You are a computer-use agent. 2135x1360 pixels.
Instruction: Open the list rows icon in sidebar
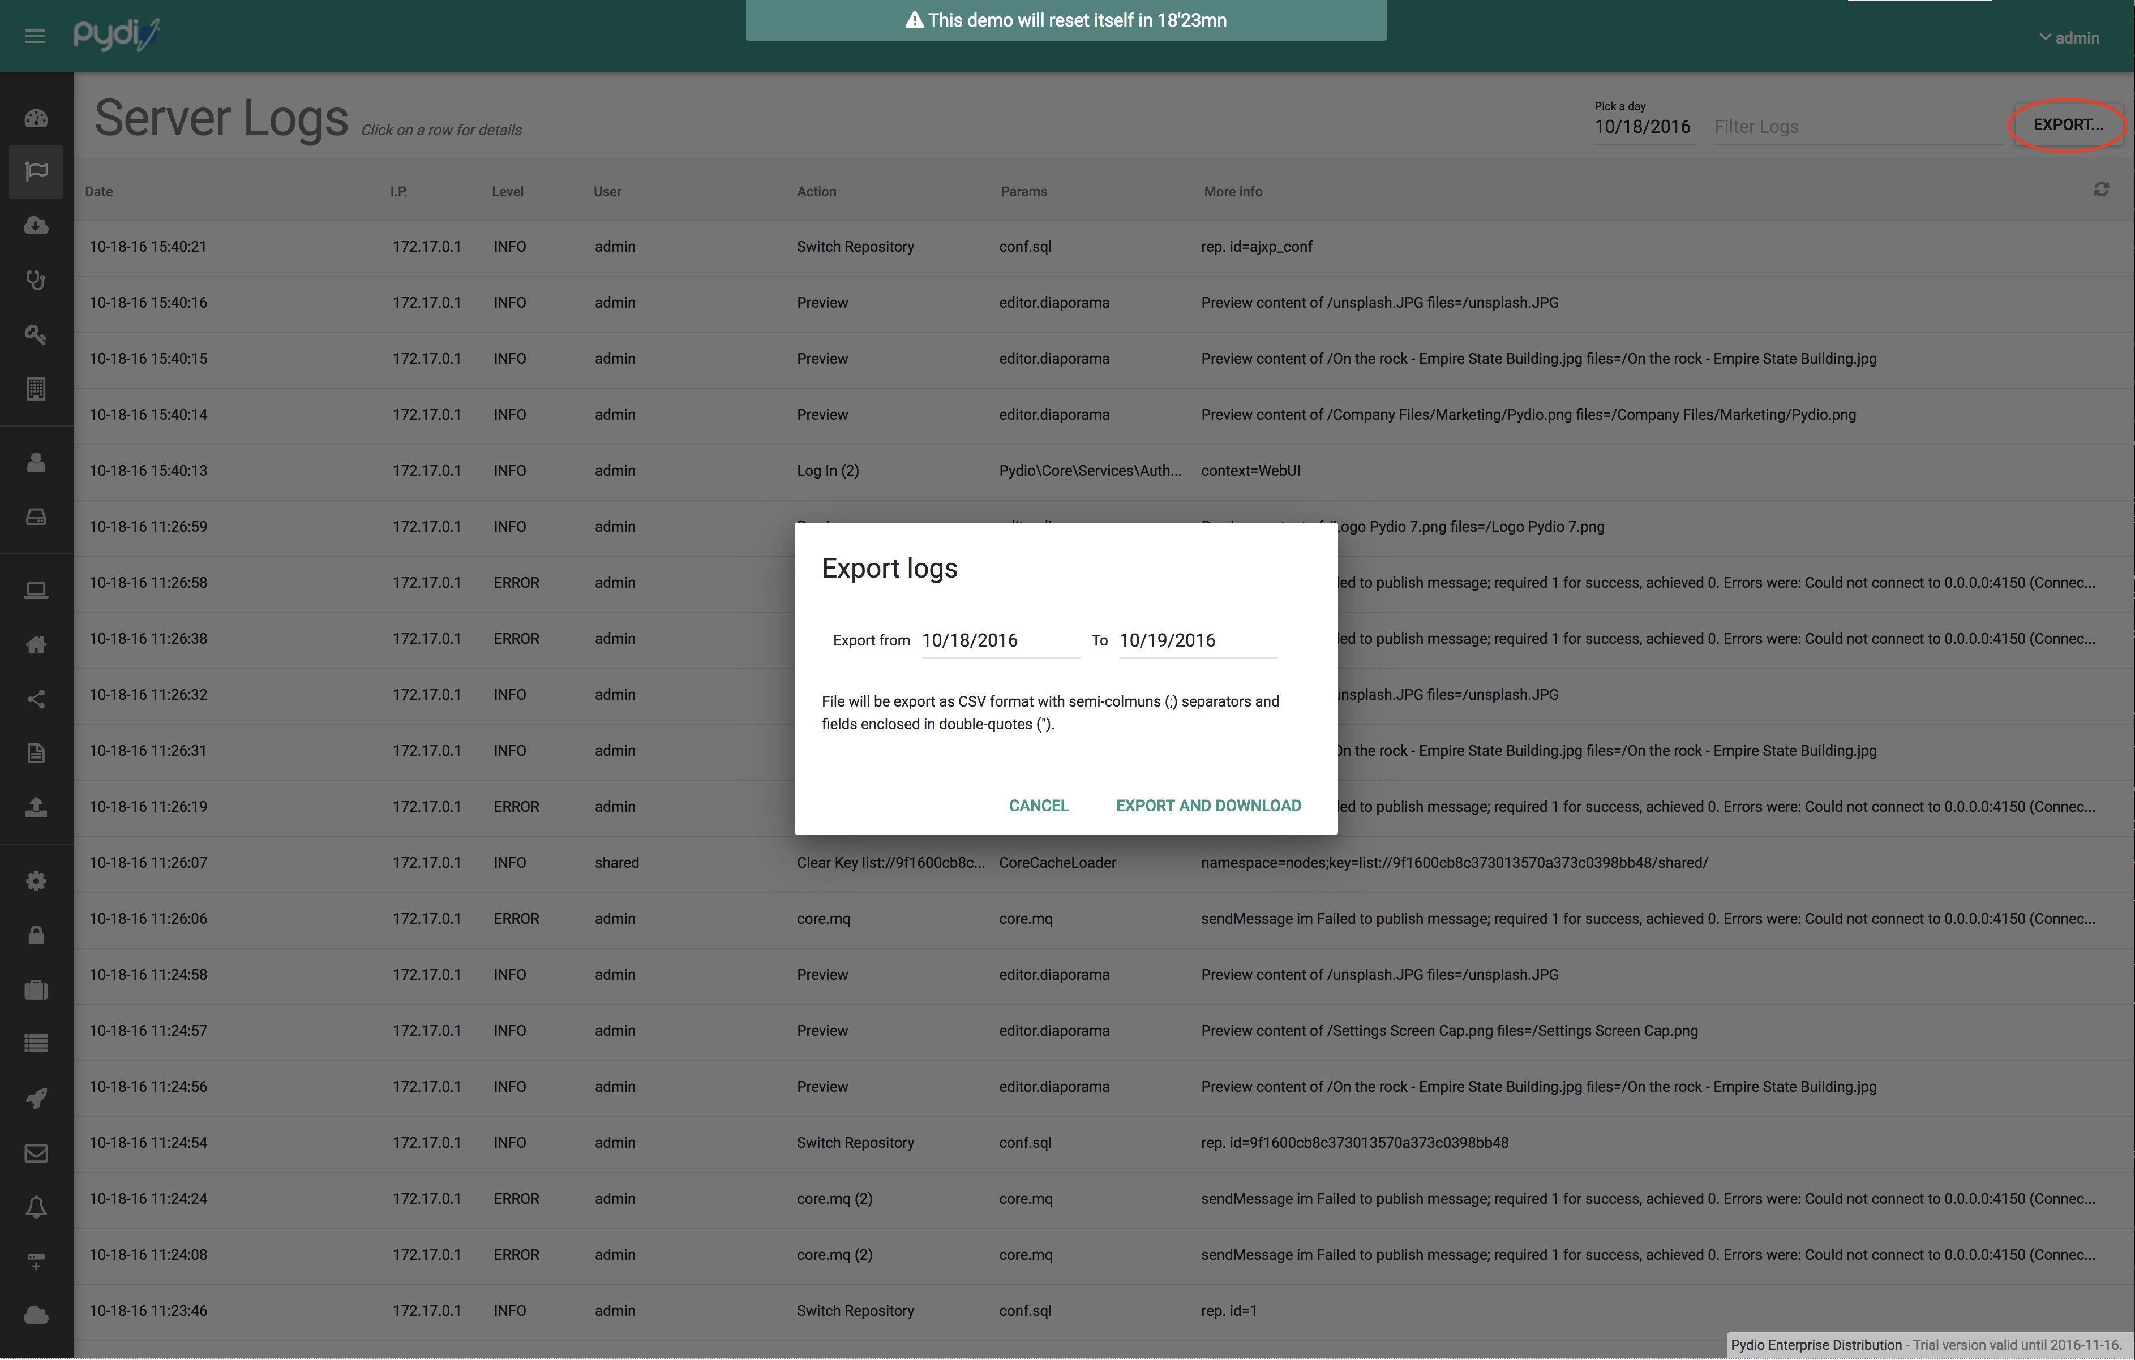[36, 1044]
